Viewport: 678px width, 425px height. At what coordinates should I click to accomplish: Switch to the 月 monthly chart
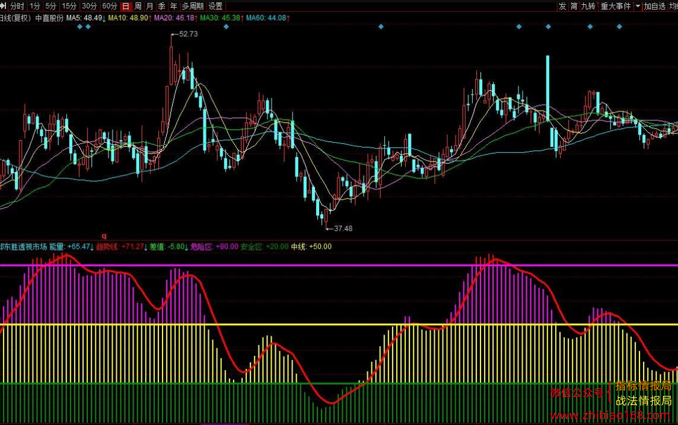click(x=149, y=6)
